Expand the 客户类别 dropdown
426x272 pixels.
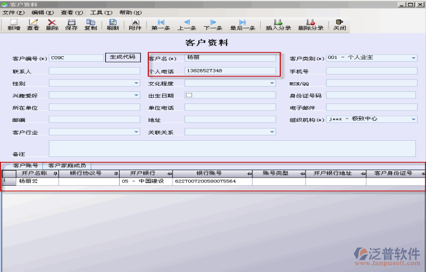(413, 58)
